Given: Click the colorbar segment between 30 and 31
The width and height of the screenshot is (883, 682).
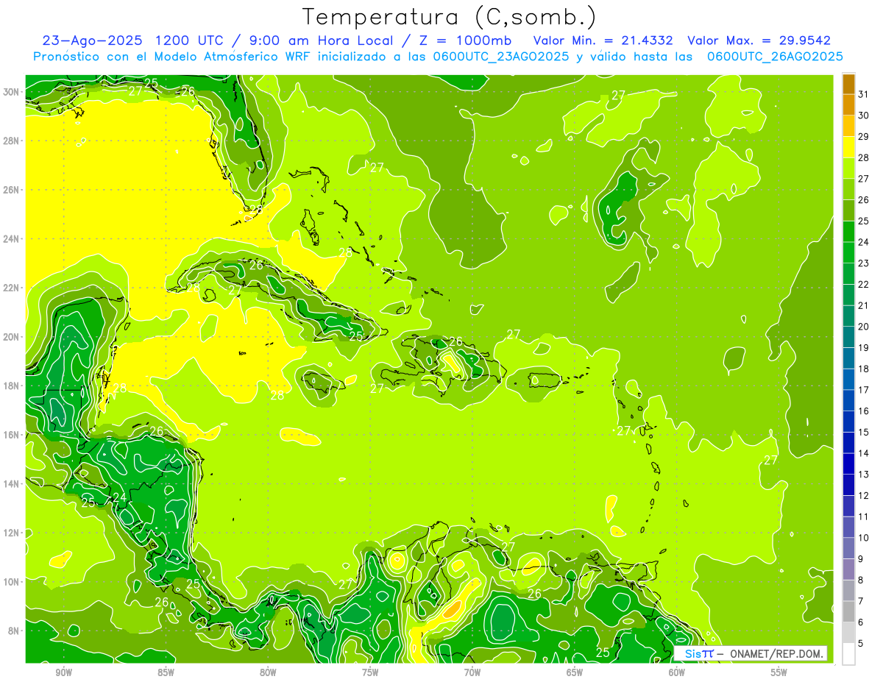Looking at the screenshot, I should [x=848, y=105].
